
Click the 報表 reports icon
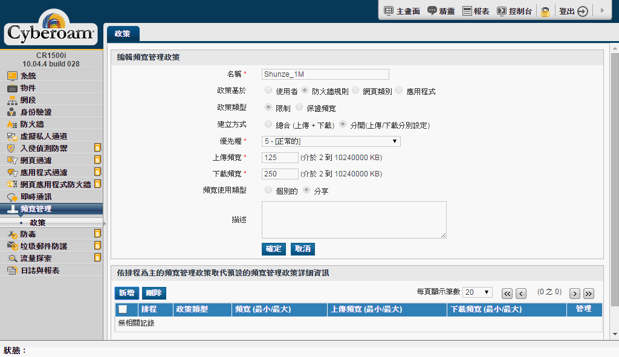[467, 11]
